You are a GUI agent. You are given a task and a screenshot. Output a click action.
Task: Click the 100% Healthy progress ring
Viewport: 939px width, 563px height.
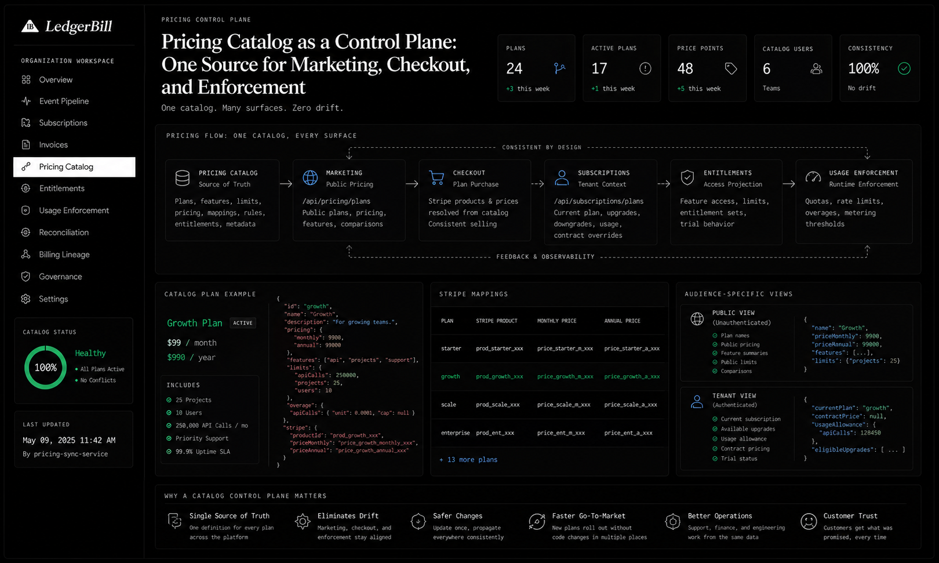tap(46, 368)
